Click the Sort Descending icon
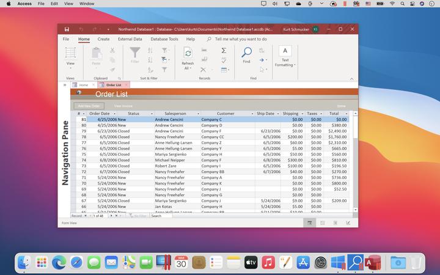The image size is (440, 275). click(150, 60)
